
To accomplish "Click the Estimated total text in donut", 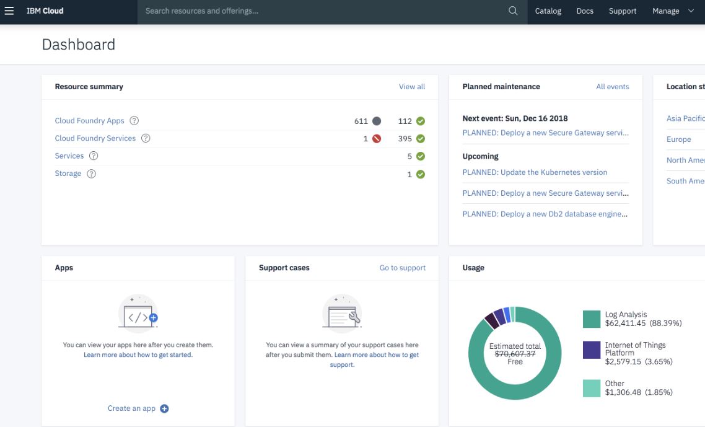I will coord(515,346).
